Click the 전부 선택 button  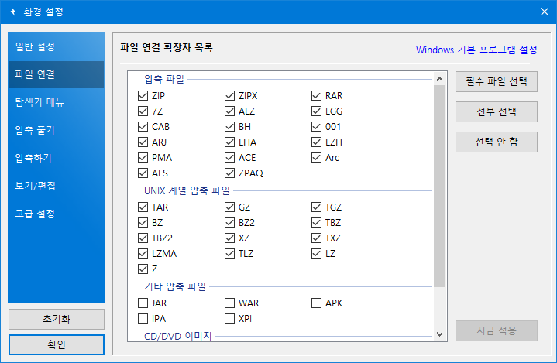tap(497, 111)
